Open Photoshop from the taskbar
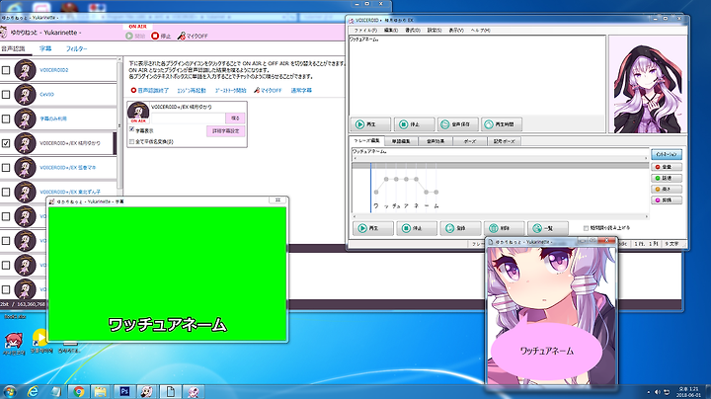Image resolution: width=711 pixels, height=399 pixels. coord(124,391)
